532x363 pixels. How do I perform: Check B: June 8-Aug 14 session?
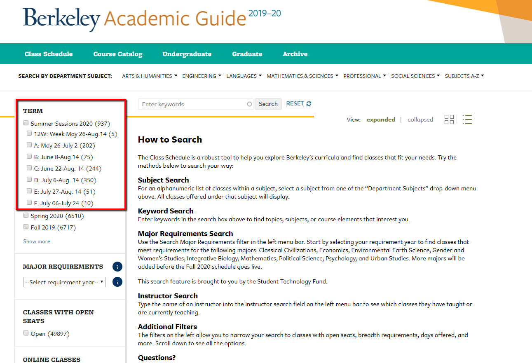point(29,156)
